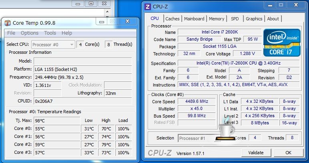309x163 pixels.
Task: Switch to the Memory tab
Action: 217,19
